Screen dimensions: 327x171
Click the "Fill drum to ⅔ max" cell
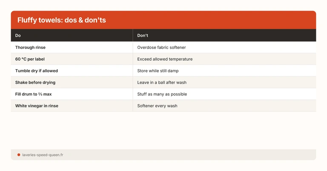coord(34,94)
